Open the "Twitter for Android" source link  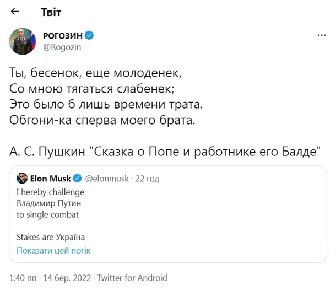(x=132, y=278)
